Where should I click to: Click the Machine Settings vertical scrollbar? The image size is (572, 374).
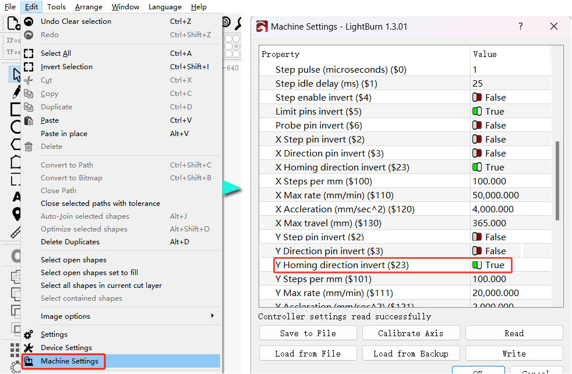(x=557, y=181)
